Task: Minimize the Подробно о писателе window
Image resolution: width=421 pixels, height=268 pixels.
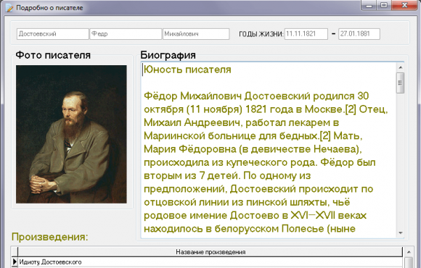Action: tap(369, 5)
